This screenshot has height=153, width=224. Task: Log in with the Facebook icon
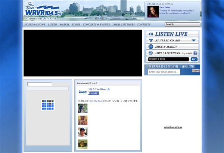click(x=195, y=53)
